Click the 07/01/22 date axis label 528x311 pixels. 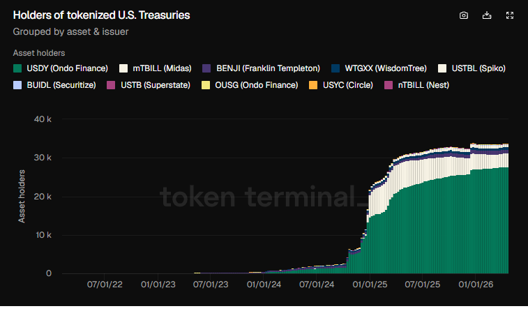coord(104,285)
